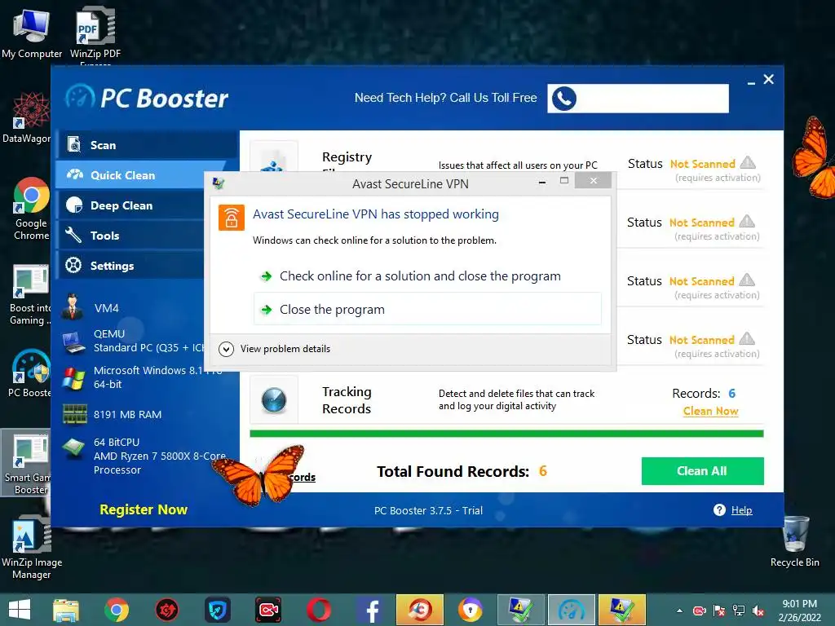Image resolution: width=835 pixels, height=626 pixels.
Task: Click PC Booster 3.7.5 - Trial text
Action: tap(428, 510)
